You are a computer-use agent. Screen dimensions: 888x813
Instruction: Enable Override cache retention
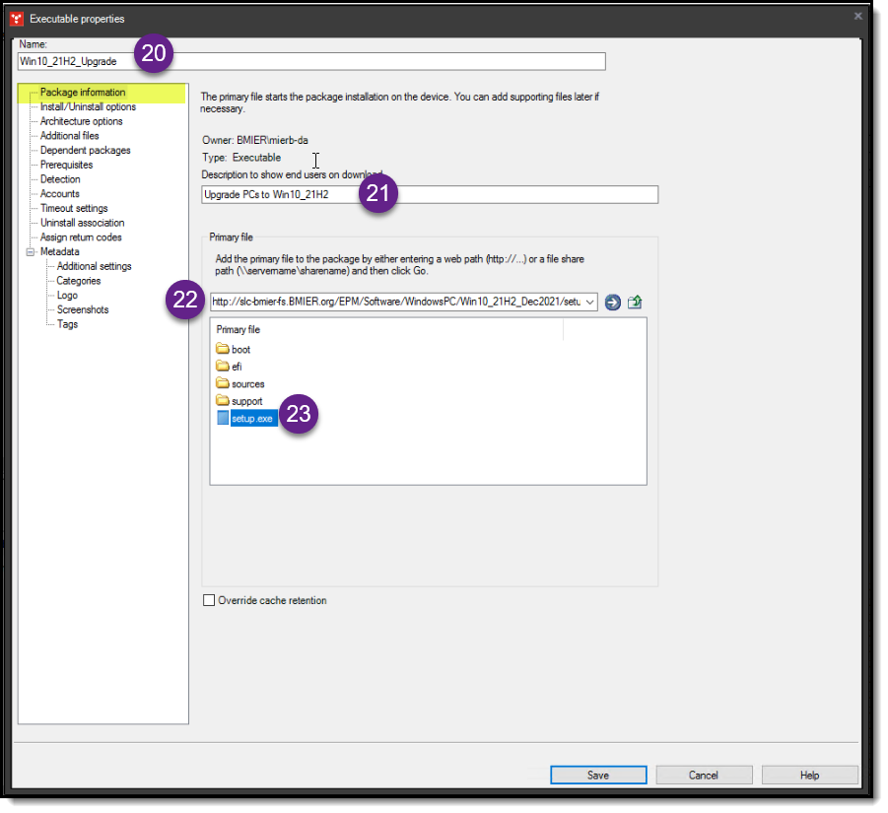(x=209, y=600)
